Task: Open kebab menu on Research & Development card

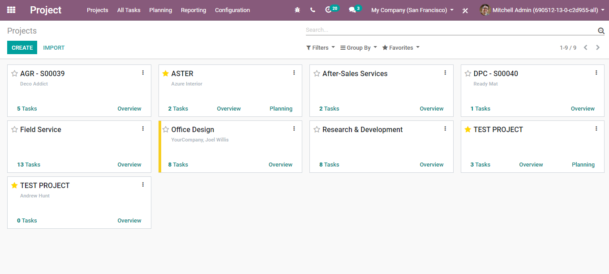Action: 445,128
